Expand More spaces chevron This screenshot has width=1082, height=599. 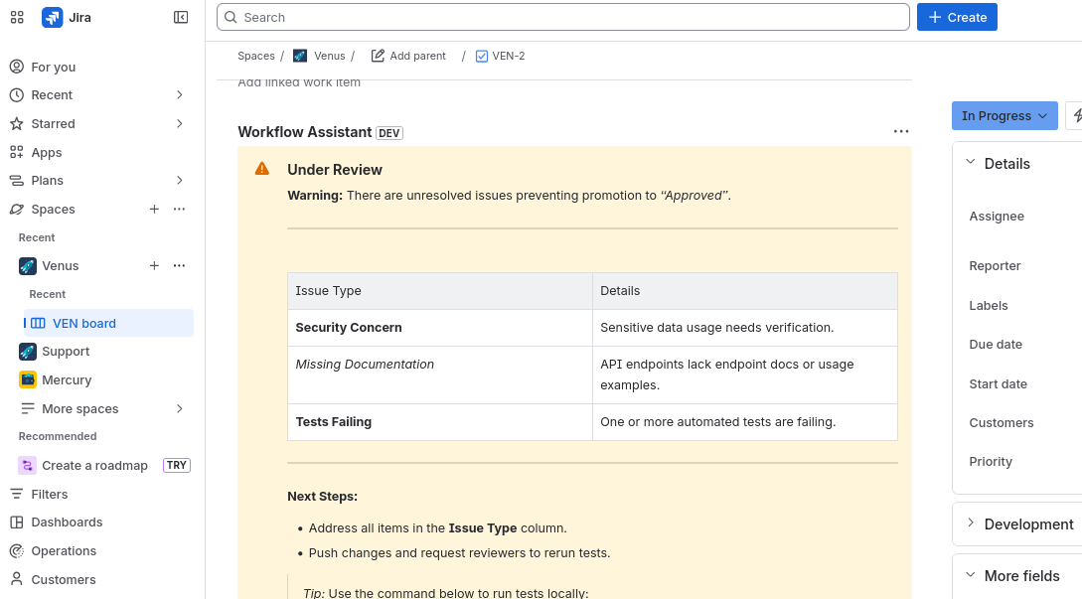coord(180,408)
